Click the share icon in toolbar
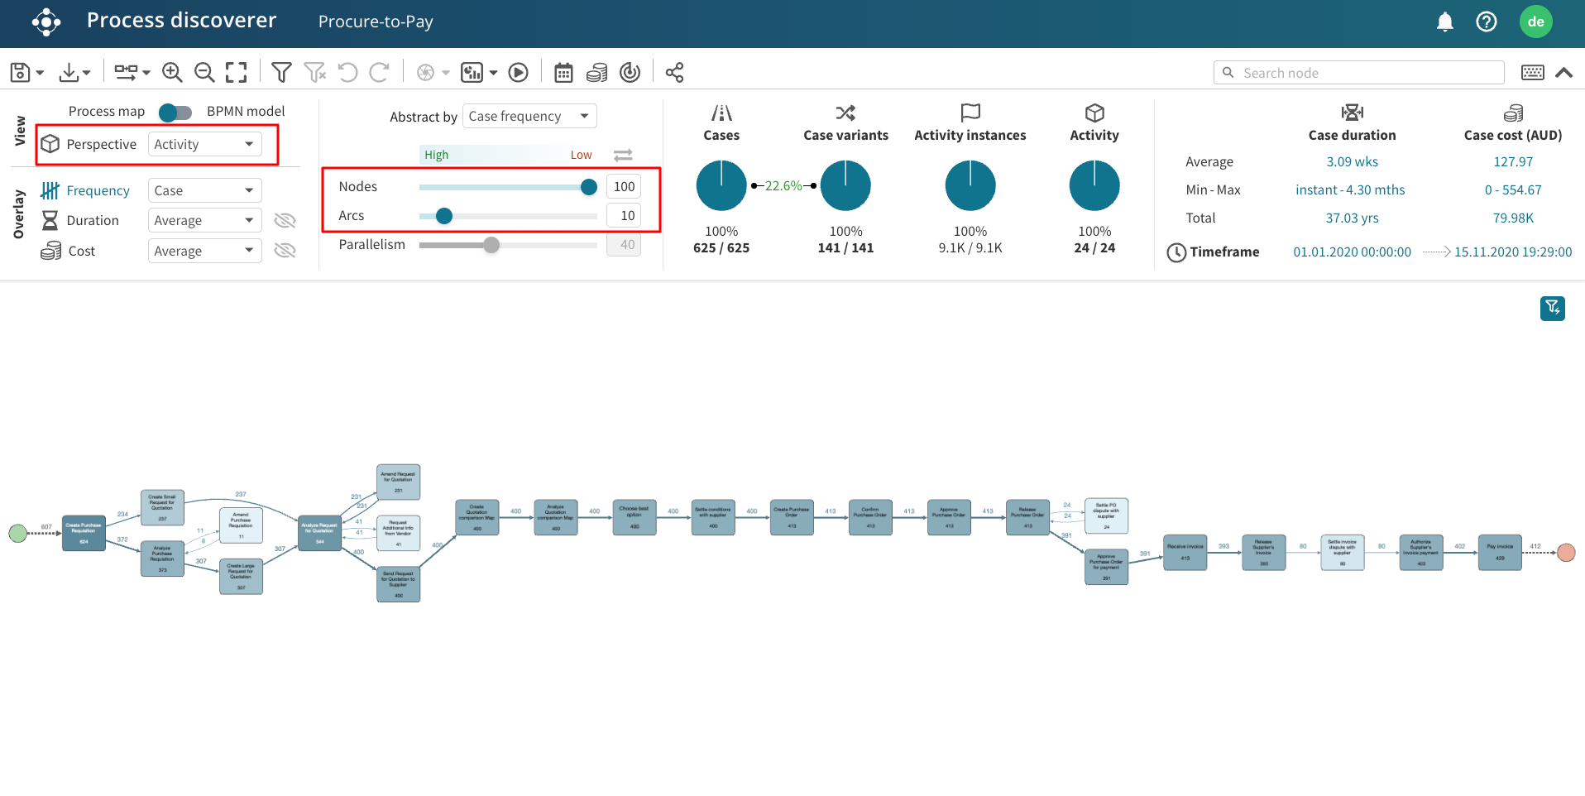Image resolution: width=1585 pixels, height=796 pixels. point(674,73)
